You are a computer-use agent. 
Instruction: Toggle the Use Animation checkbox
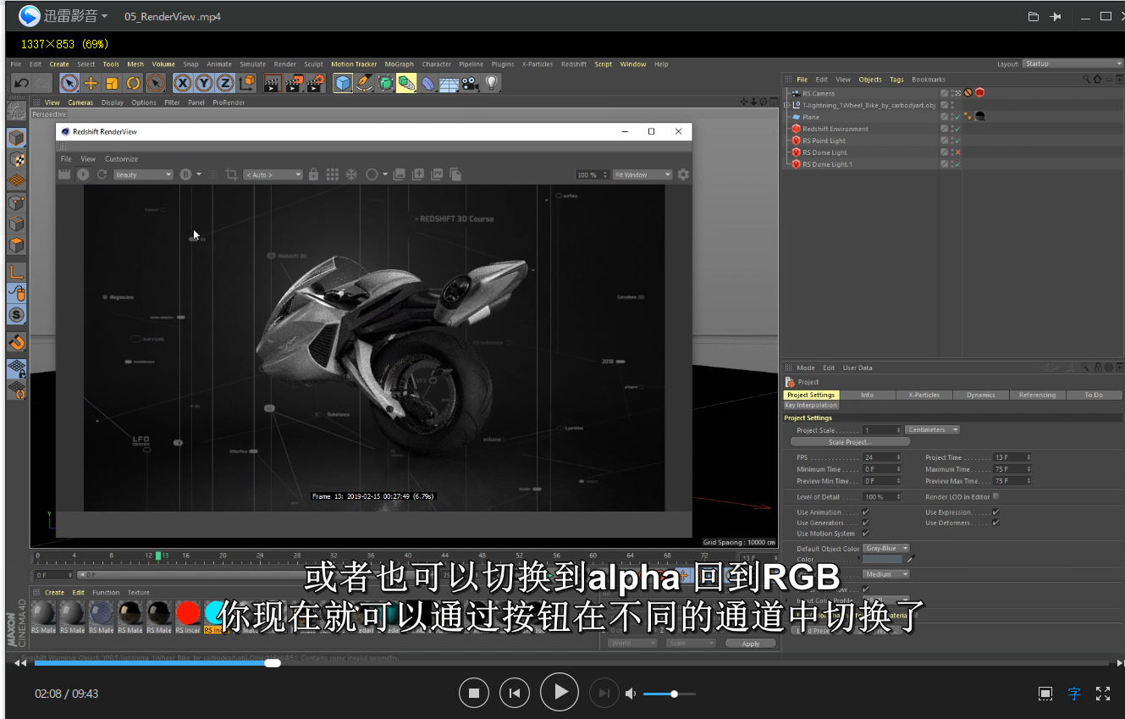pos(865,512)
